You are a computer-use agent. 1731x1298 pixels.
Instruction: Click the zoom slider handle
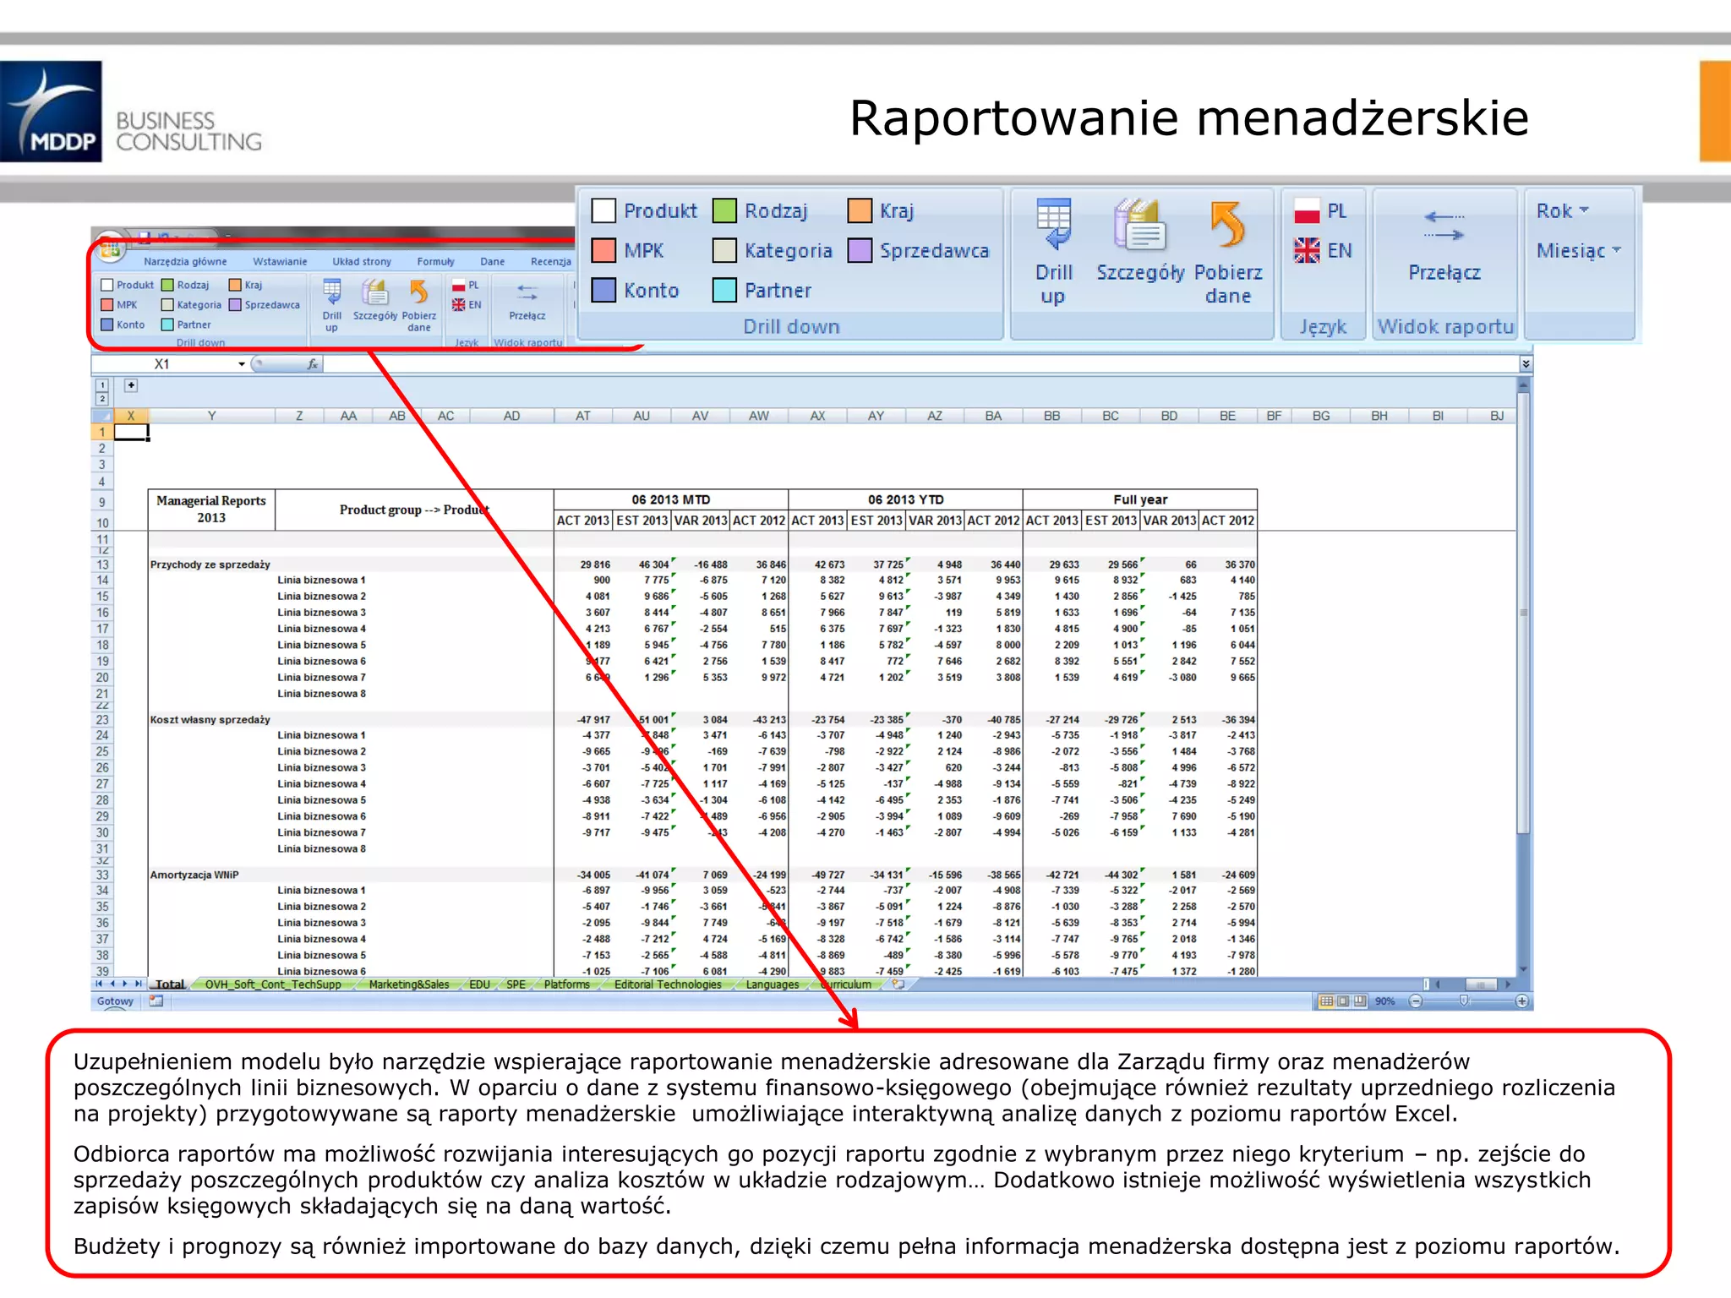point(1464,1001)
